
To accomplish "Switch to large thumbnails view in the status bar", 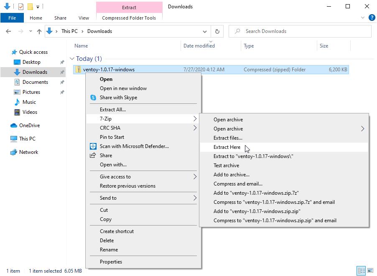I will [x=370, y=271].
